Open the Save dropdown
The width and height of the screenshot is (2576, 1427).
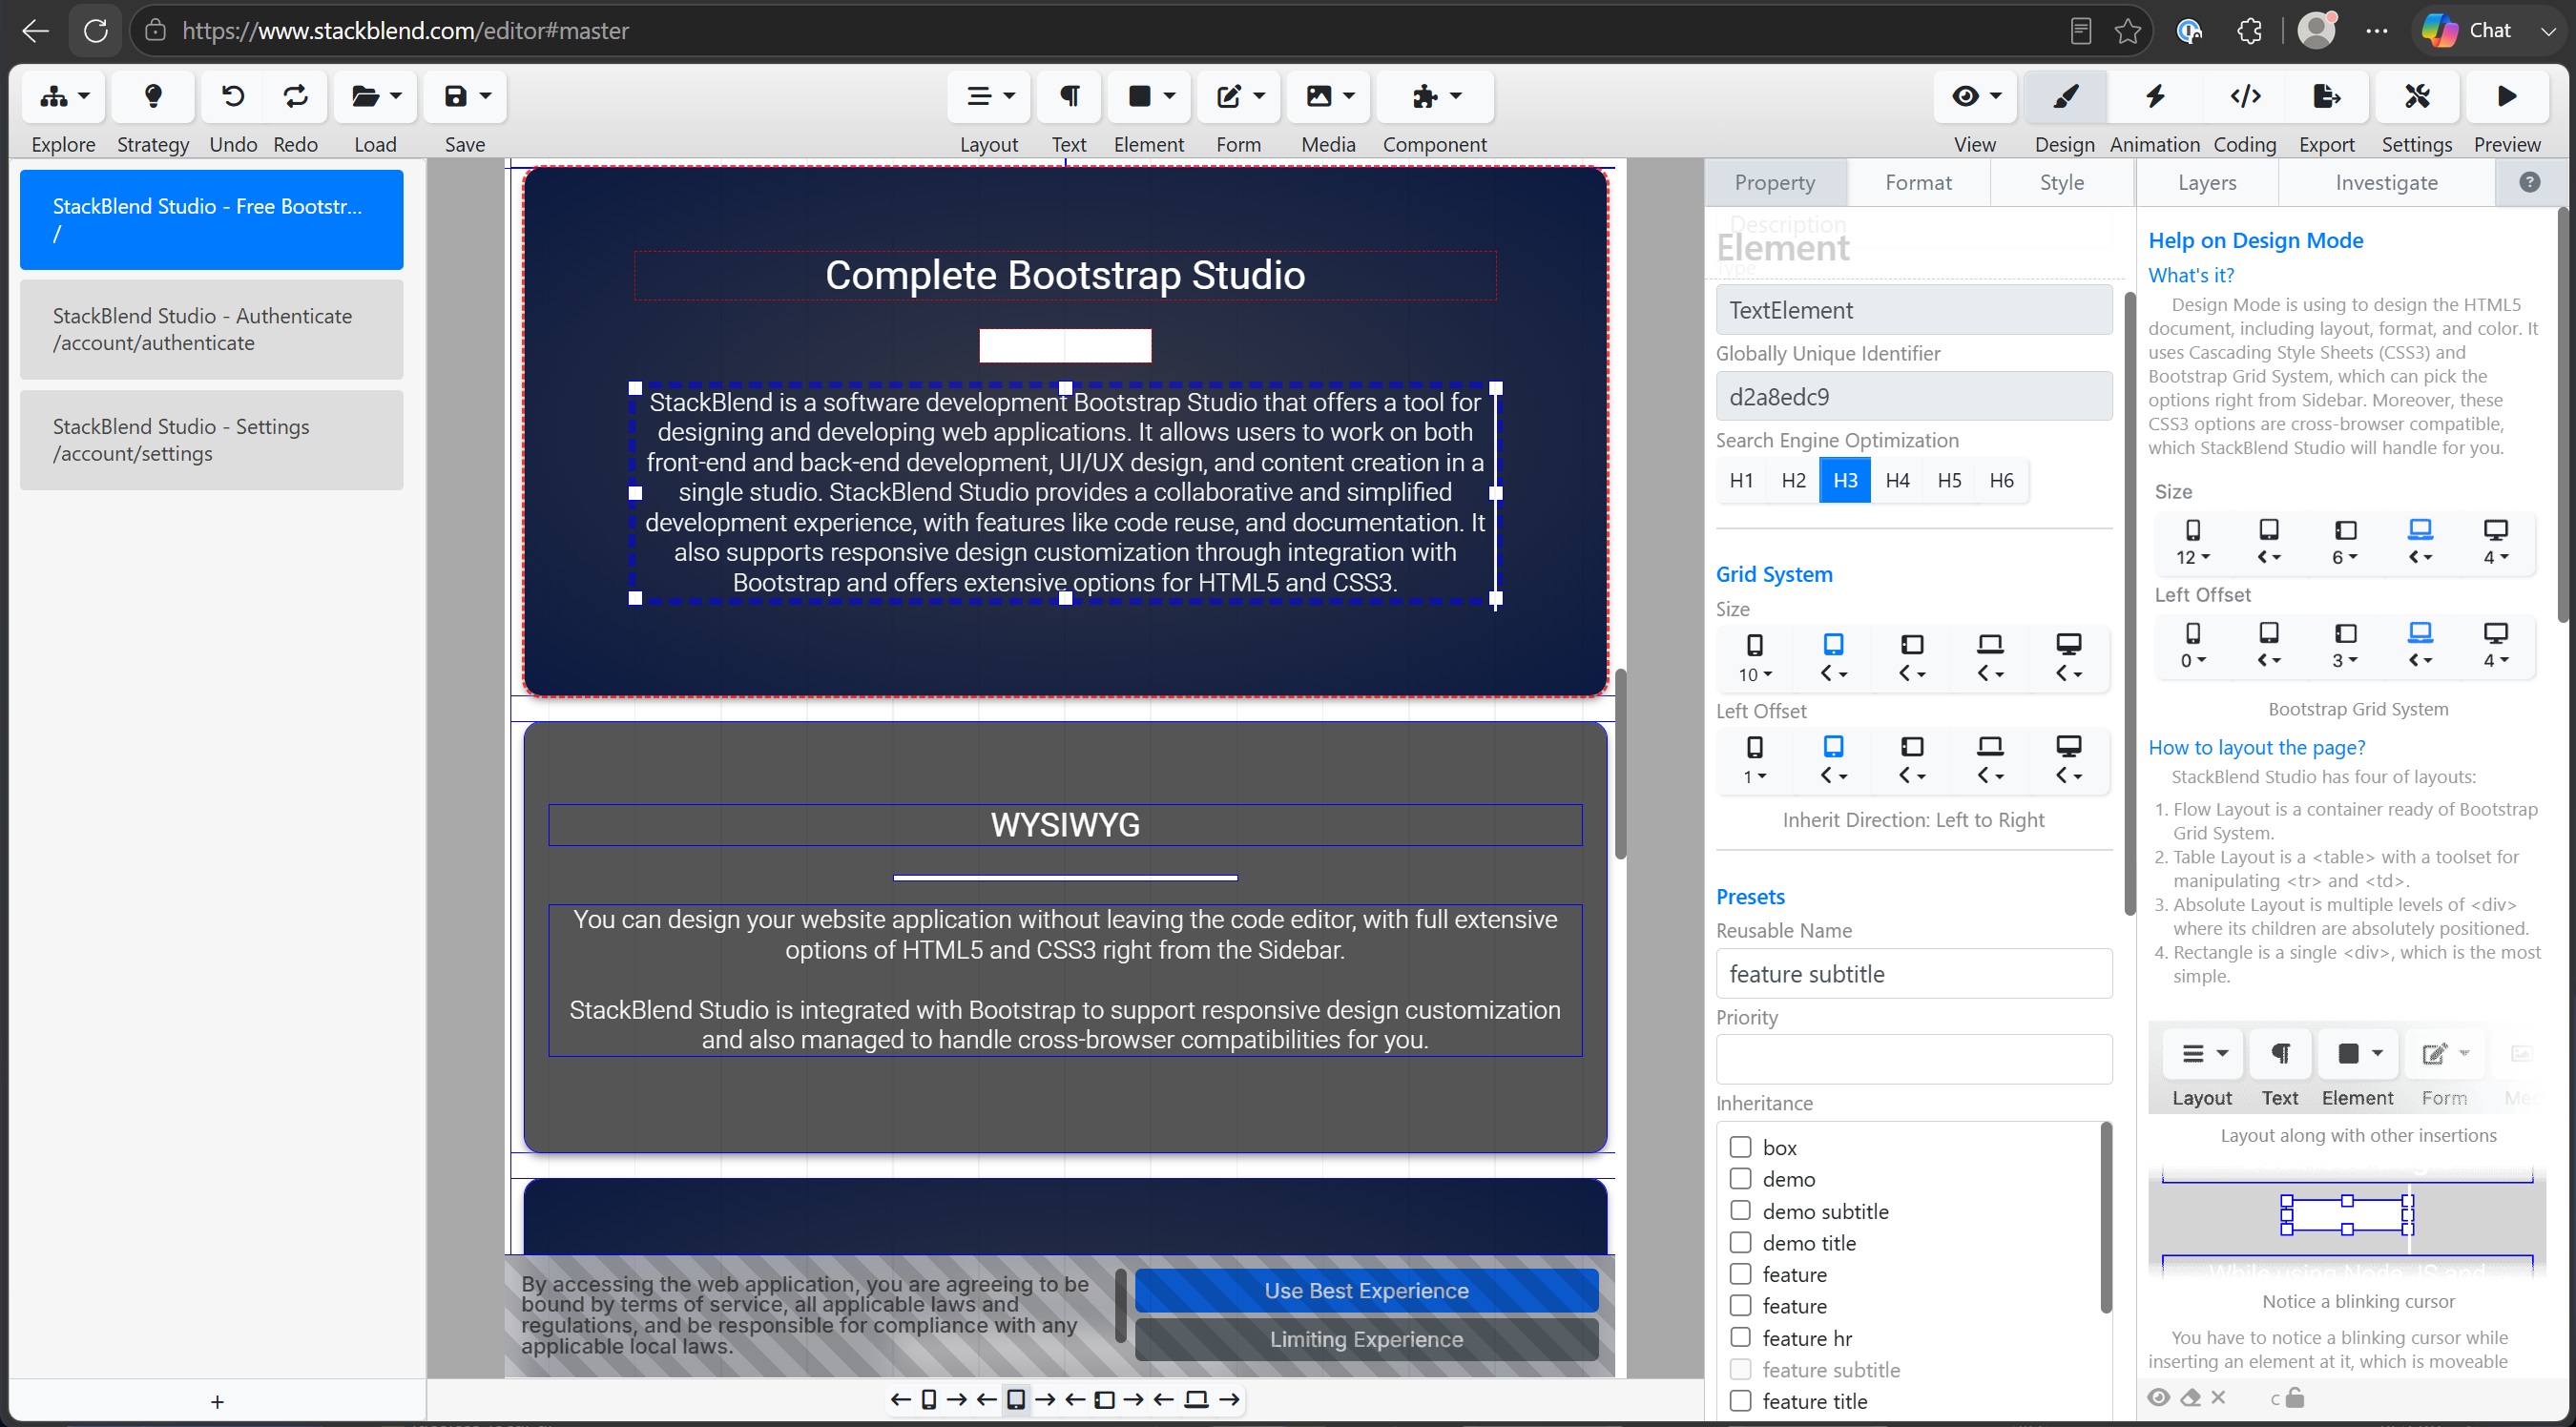(x=465, y=96)
